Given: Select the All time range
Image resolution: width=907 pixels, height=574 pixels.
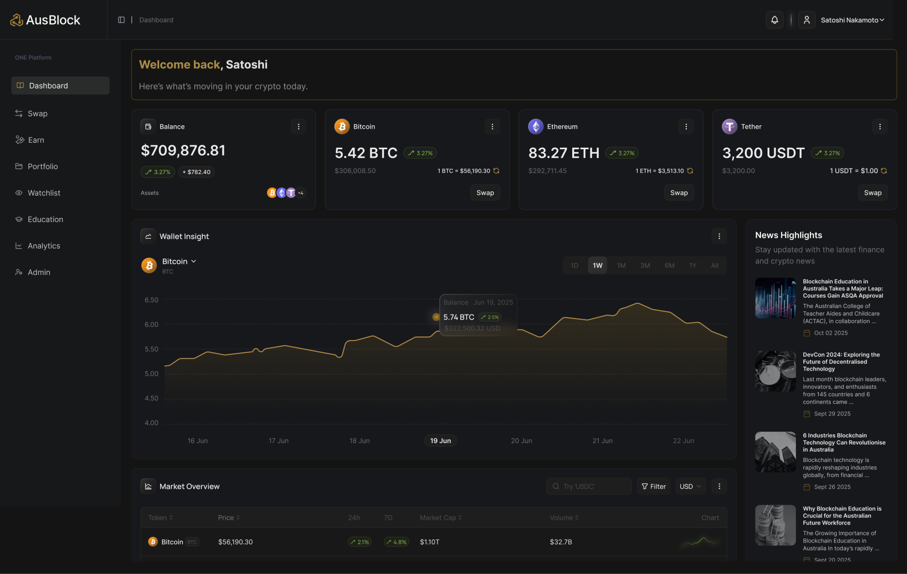Looking at the screenshot, I should [714, 266].
